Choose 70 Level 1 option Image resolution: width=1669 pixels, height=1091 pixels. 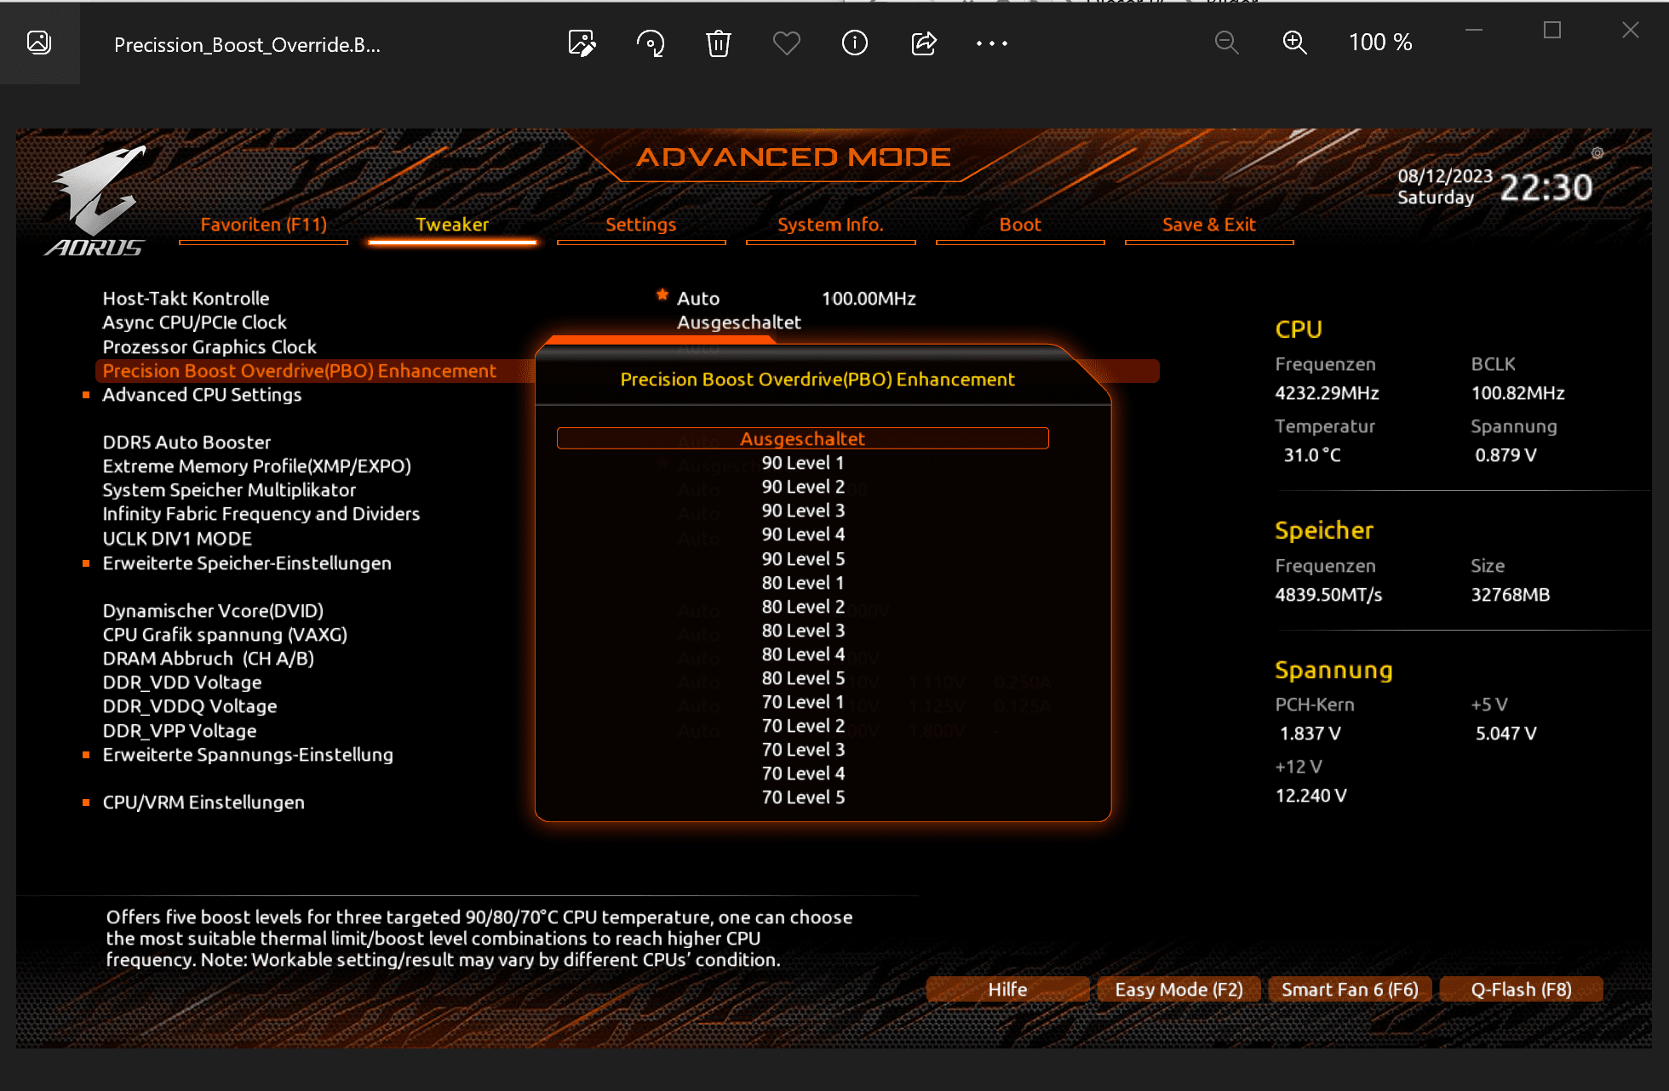tap(803, 702)
